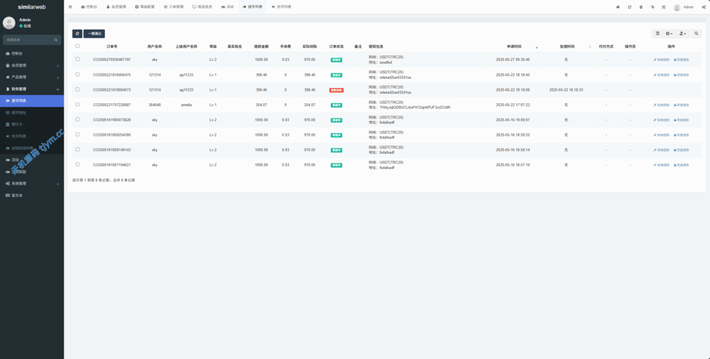Click the trash icon in top bar

(641, 7)
